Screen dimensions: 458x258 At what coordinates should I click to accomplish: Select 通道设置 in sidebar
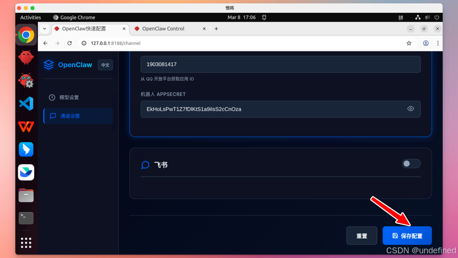78,116
